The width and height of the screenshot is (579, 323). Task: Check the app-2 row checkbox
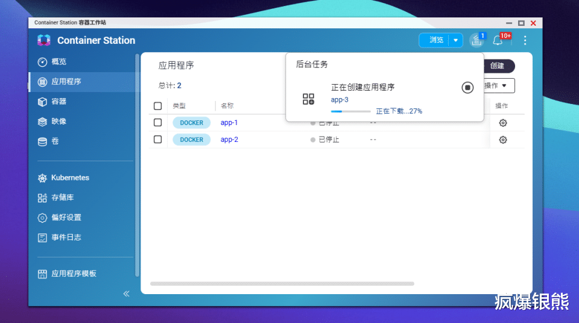[x=157, y=140]
